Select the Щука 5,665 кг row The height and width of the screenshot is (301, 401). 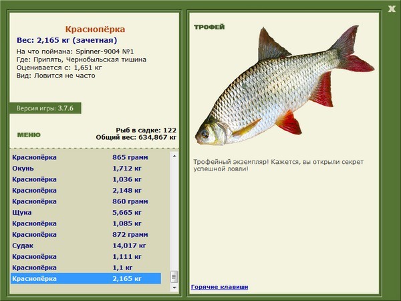click(x=86, y=212)
